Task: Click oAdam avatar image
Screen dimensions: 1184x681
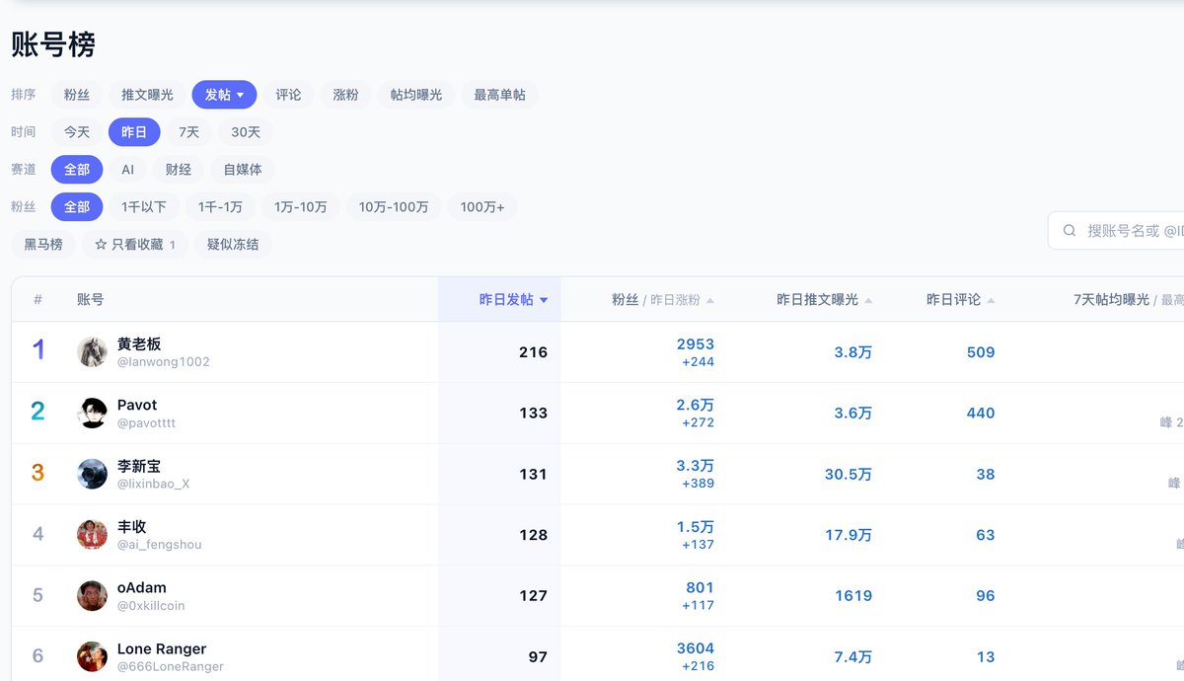Action: coord(92,596)
